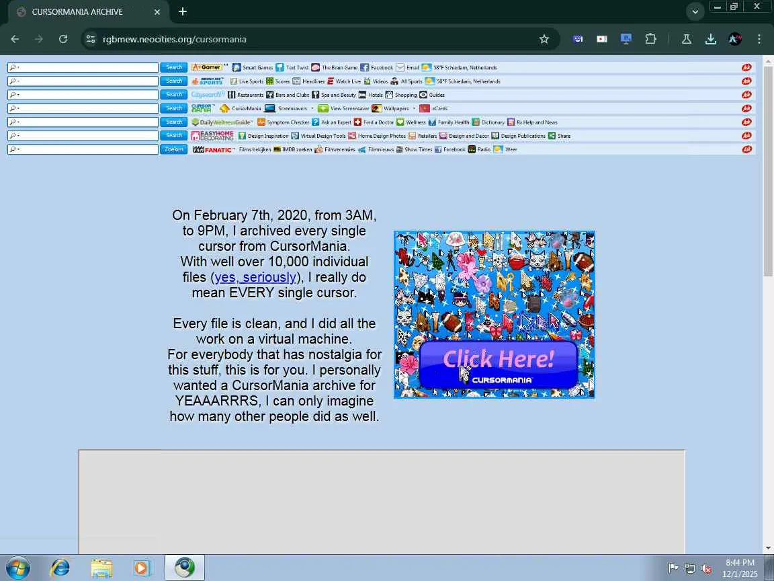Click the Ask logo on the A+ Gamer toolbar row
Image resolution: width=774 pixels, height=581 pixels.
point(746,68)
